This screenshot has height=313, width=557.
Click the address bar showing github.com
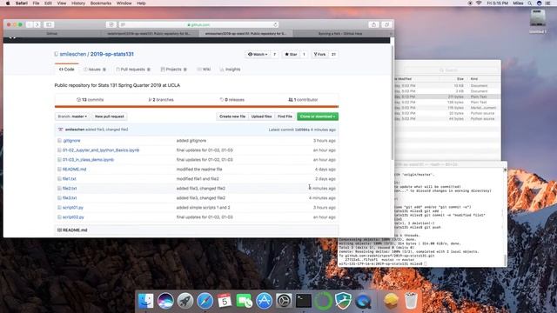pyautogui.click(x=199, y=24)
